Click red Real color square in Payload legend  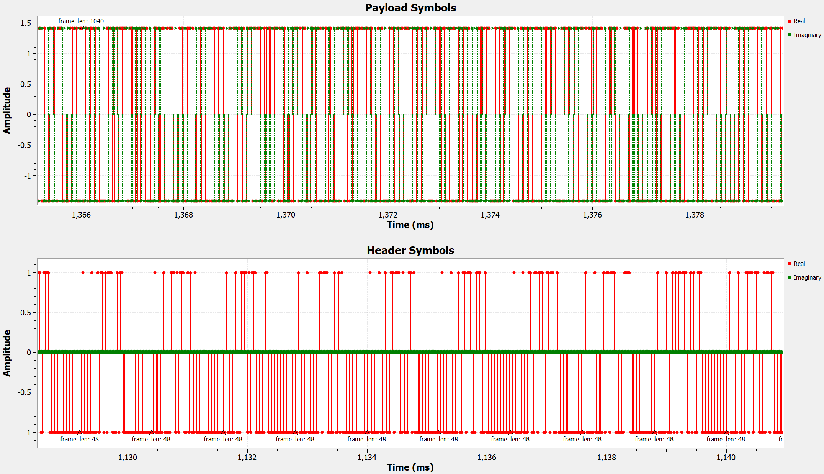coord(790,21)
